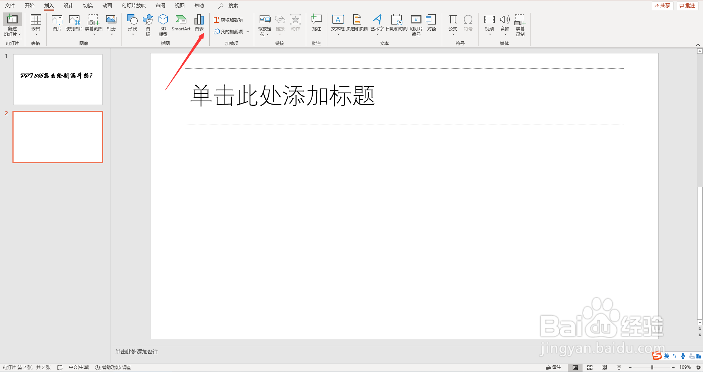This screenshot has width=703, height=372.
Task: Collapse the ribbon with the chevron
Action: (699, 44)
